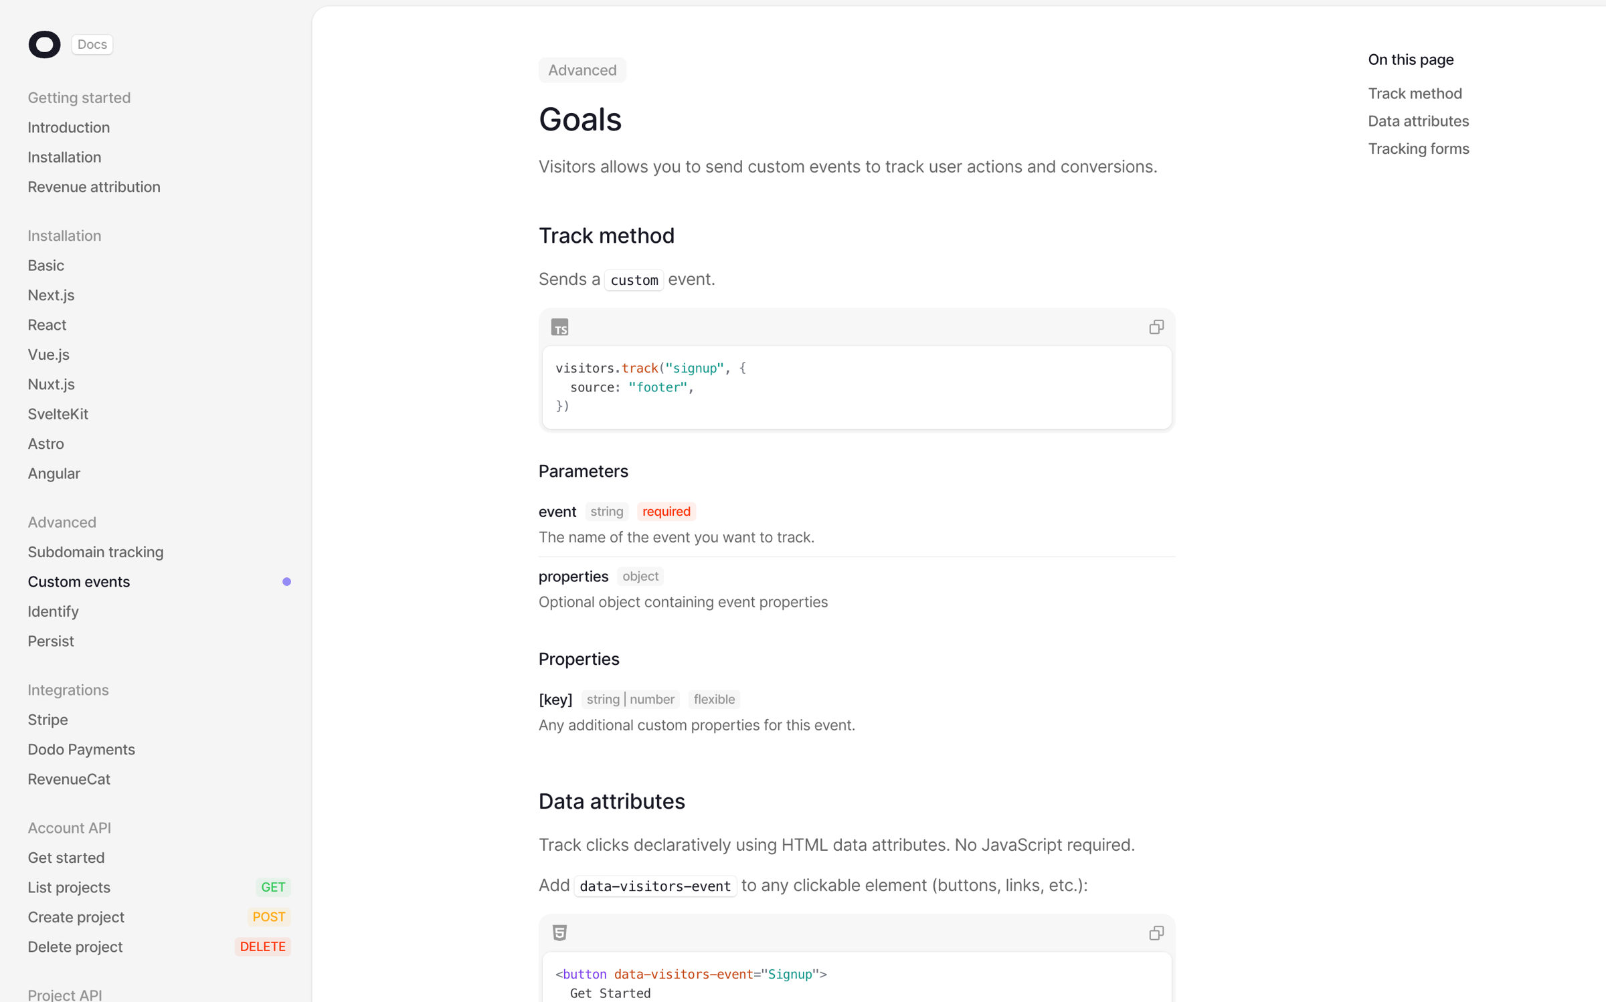This screenshot has width=1606, height=1002.
Task: Go to Revenue attribution docs
Action: [94, 187]
